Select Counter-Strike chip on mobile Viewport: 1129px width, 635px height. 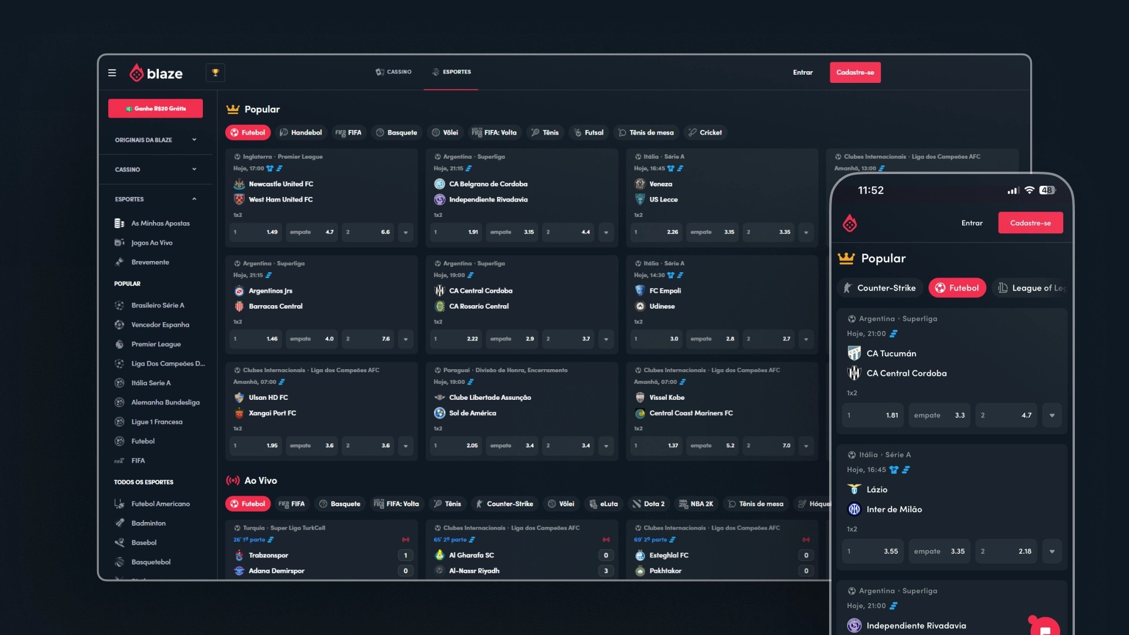(x=880, y=288)
